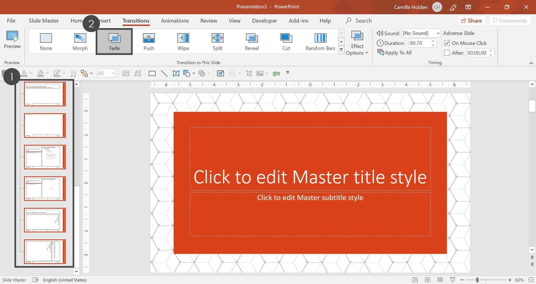Open Reading View from status bar
Image resolution: width=536 pixels, height=284 pixels.
tap(440, 280)
